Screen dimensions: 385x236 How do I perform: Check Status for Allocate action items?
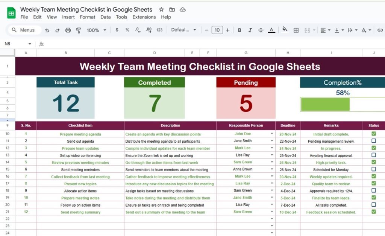click(373, 190)
